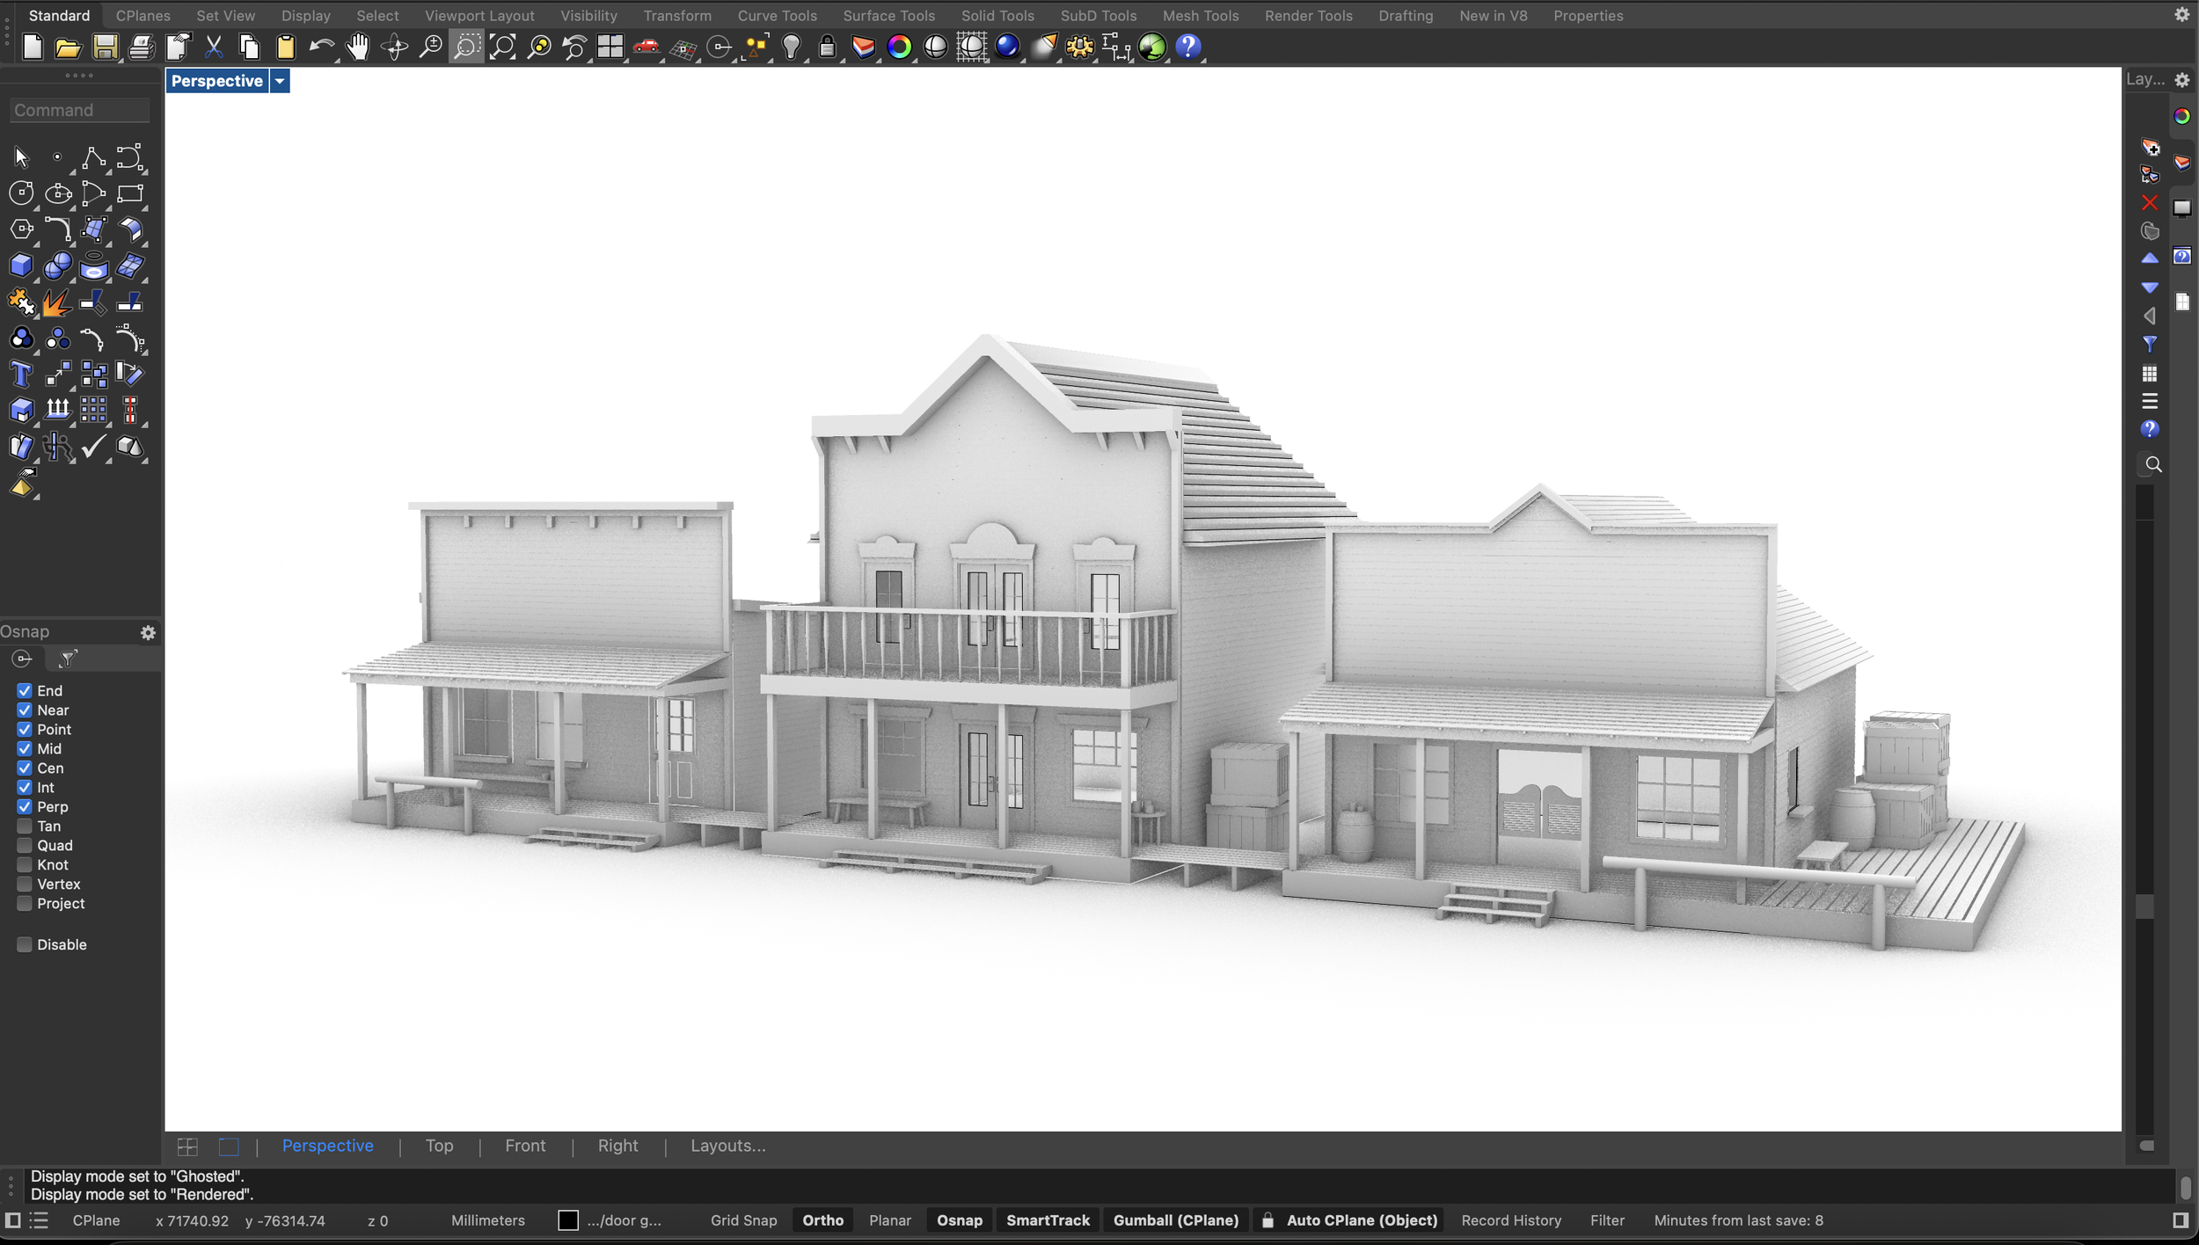Image resolution: width=2199 pixels, height=1245 pixels.
Task: Click the Pan view hand icon
Action: point(358,47)
